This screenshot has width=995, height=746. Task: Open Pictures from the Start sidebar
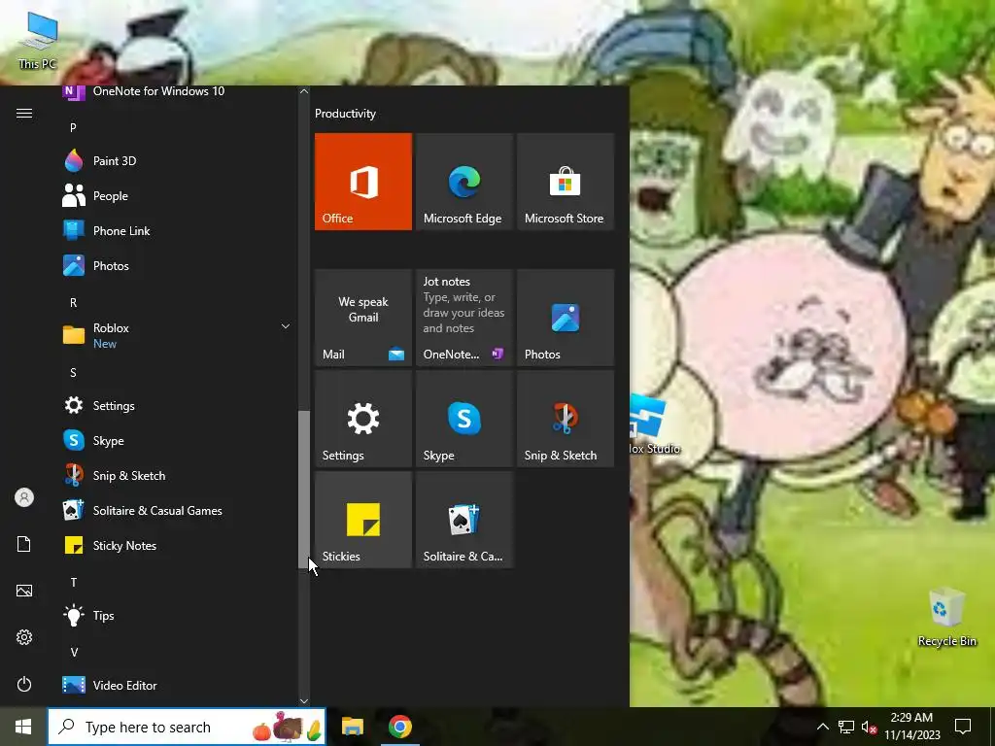[24, 591]
